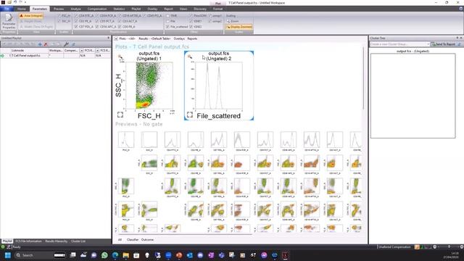Click the plots panel vertical scrollbar

(363, 78)
